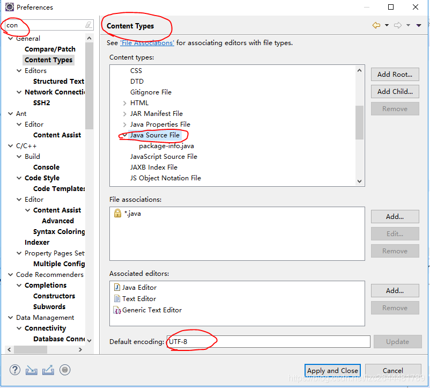Collapse the Ant tree node
The width and height of the screenshot is (430, 388).
[x=10, y=113]
